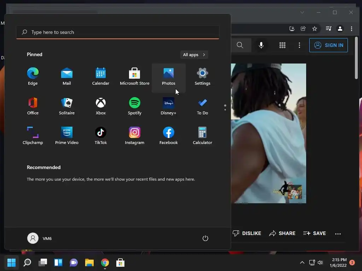The height and width of the screenshot is (271, 362).
Task: Open the network status tray icon
Action: coord(312,263)
